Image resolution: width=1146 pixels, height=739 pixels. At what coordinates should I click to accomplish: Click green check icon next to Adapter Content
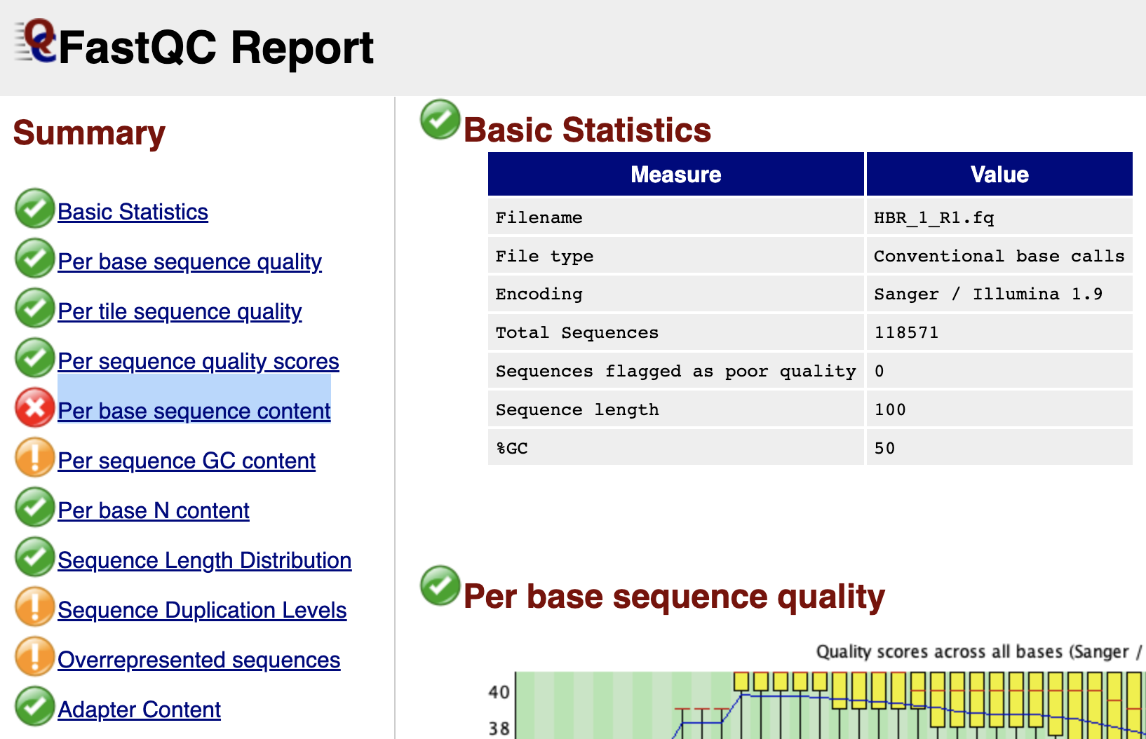pyautogui.click(x=34, y=707)
